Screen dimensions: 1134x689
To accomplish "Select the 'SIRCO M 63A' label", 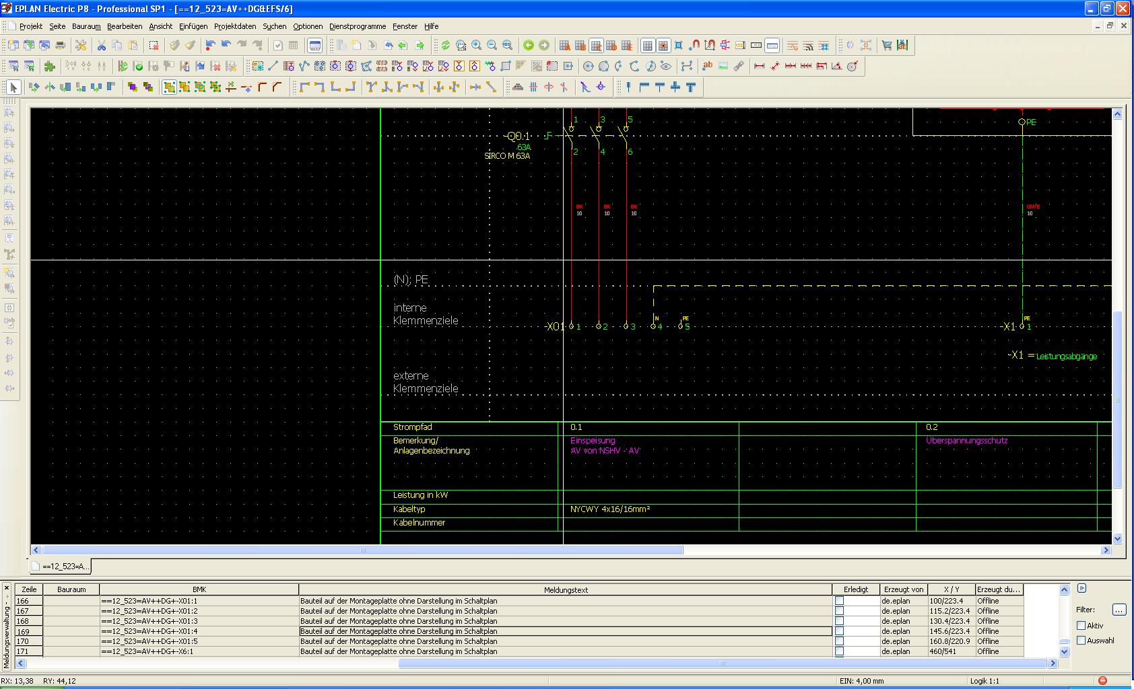I will pos(507,156).
